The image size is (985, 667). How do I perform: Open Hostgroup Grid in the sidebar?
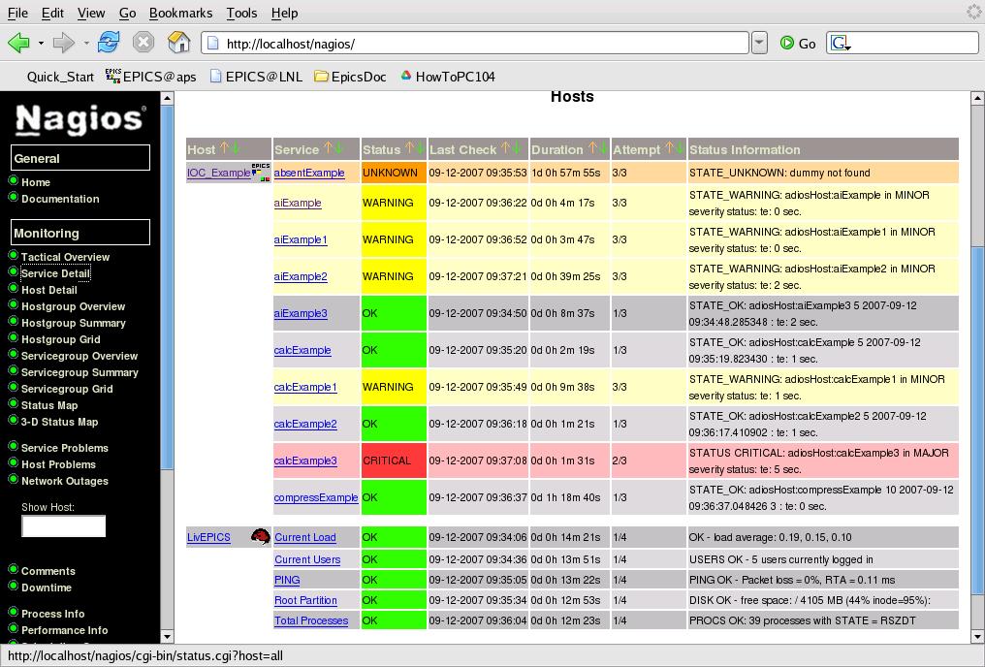(x=61, y=339)
